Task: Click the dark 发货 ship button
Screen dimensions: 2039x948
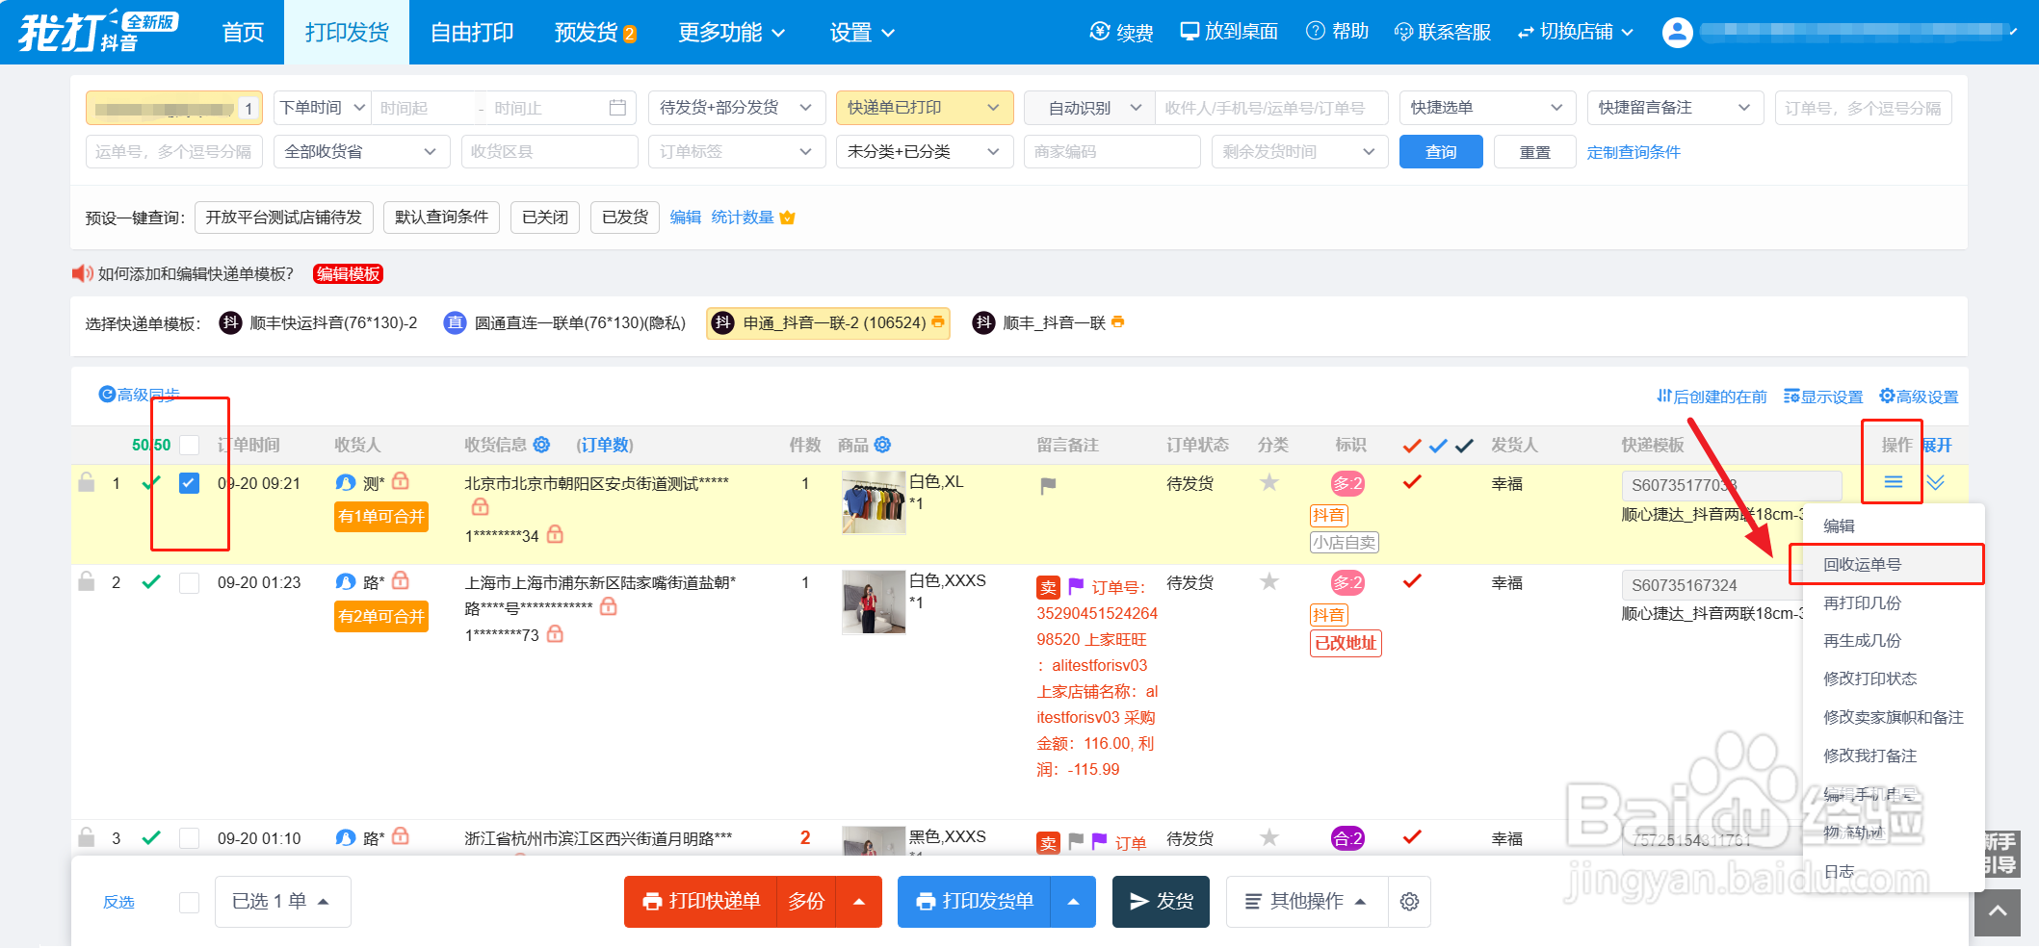Action: [1161, 902]
